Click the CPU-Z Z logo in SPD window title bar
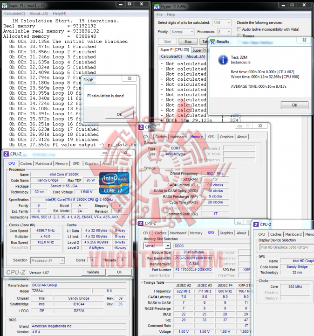 [141, 223]
